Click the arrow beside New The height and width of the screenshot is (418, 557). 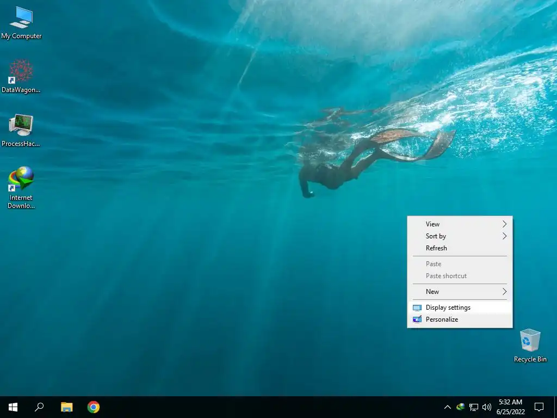[504, 292]
